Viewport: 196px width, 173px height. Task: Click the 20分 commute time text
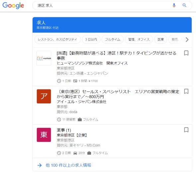pos(82,153)
